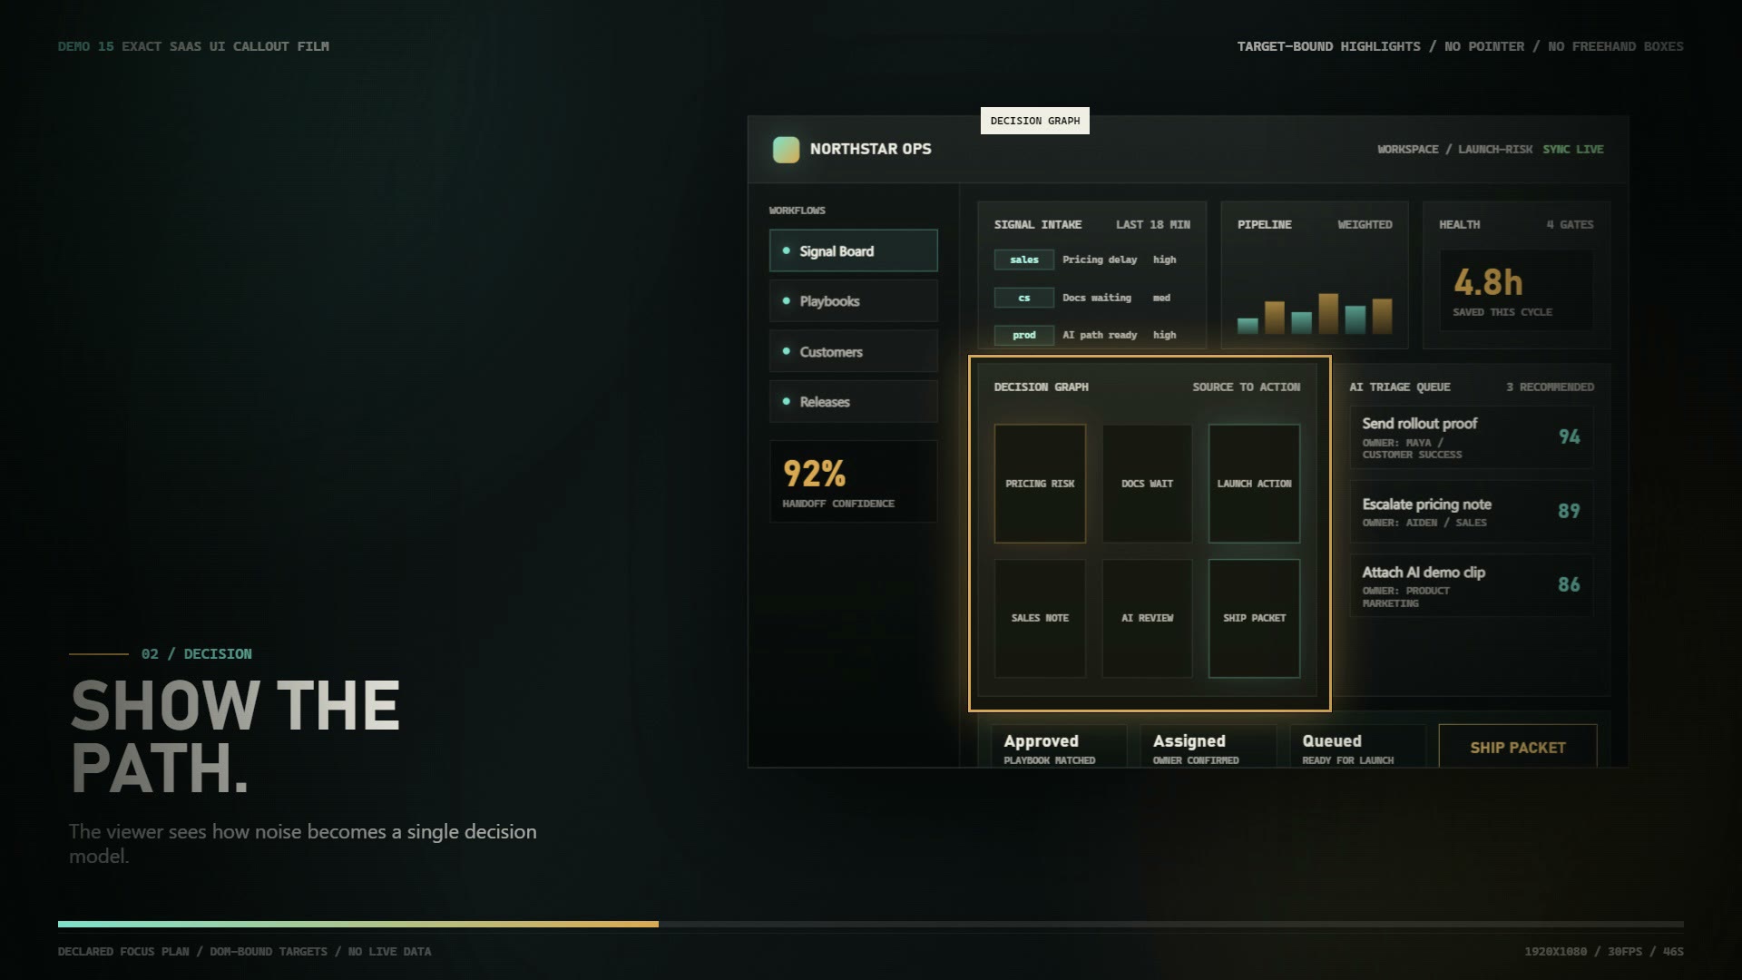Viewport: 1742px width, 980px height.
Task: Open the Escalate pricing note item
Action: coord(1472,512)
